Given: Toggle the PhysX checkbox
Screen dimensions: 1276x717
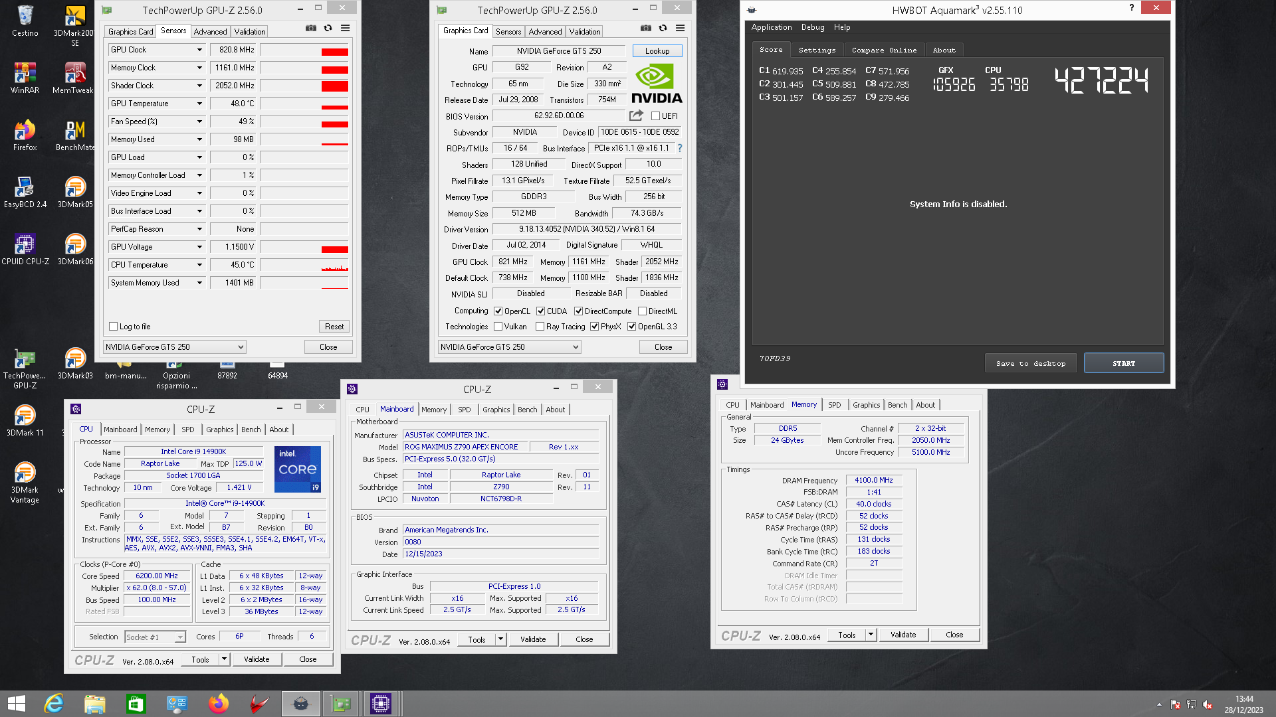Looking at the screenshot, I should [594, 326].
